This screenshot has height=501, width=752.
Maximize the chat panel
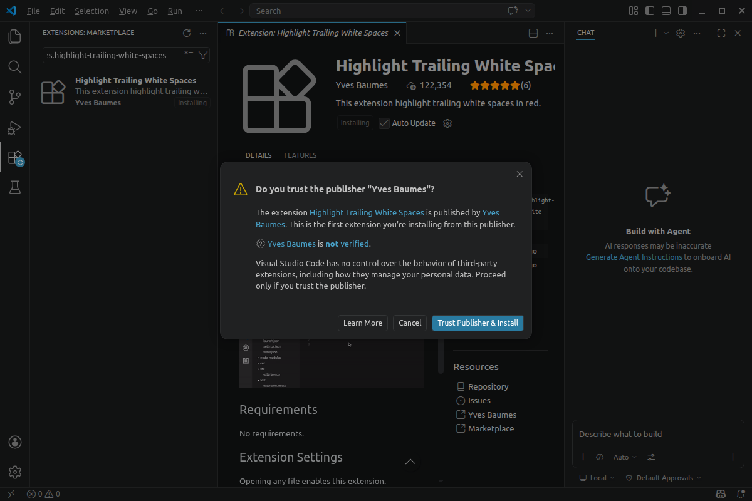click(721, 33)
